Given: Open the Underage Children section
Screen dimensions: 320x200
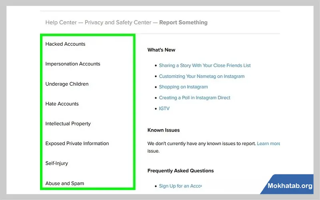Looking at the screenshot, I should coord(67,84).
